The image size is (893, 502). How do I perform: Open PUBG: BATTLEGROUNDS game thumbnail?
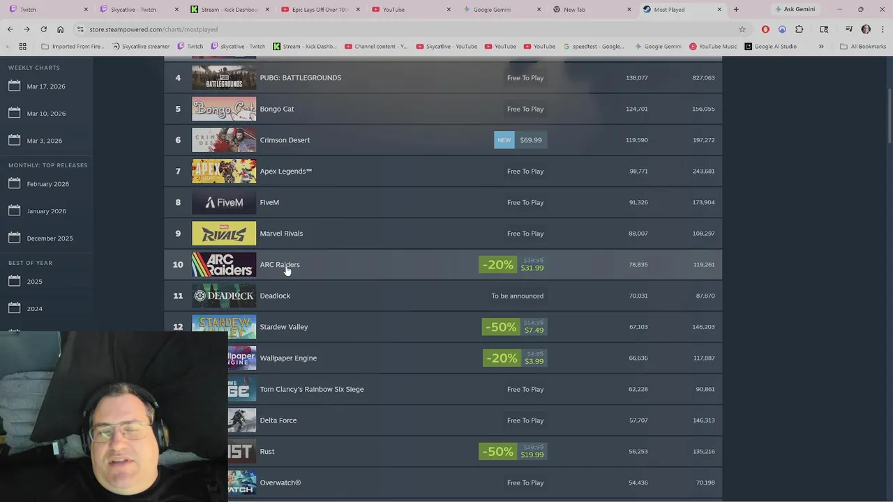tap(224, 77)
